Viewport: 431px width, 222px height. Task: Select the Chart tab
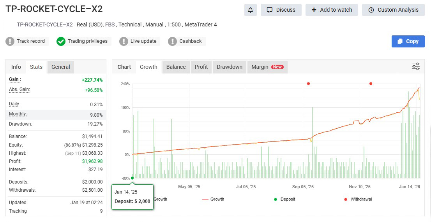[x=124, y=67]
